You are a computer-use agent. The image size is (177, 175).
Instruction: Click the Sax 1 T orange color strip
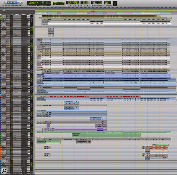1,146
